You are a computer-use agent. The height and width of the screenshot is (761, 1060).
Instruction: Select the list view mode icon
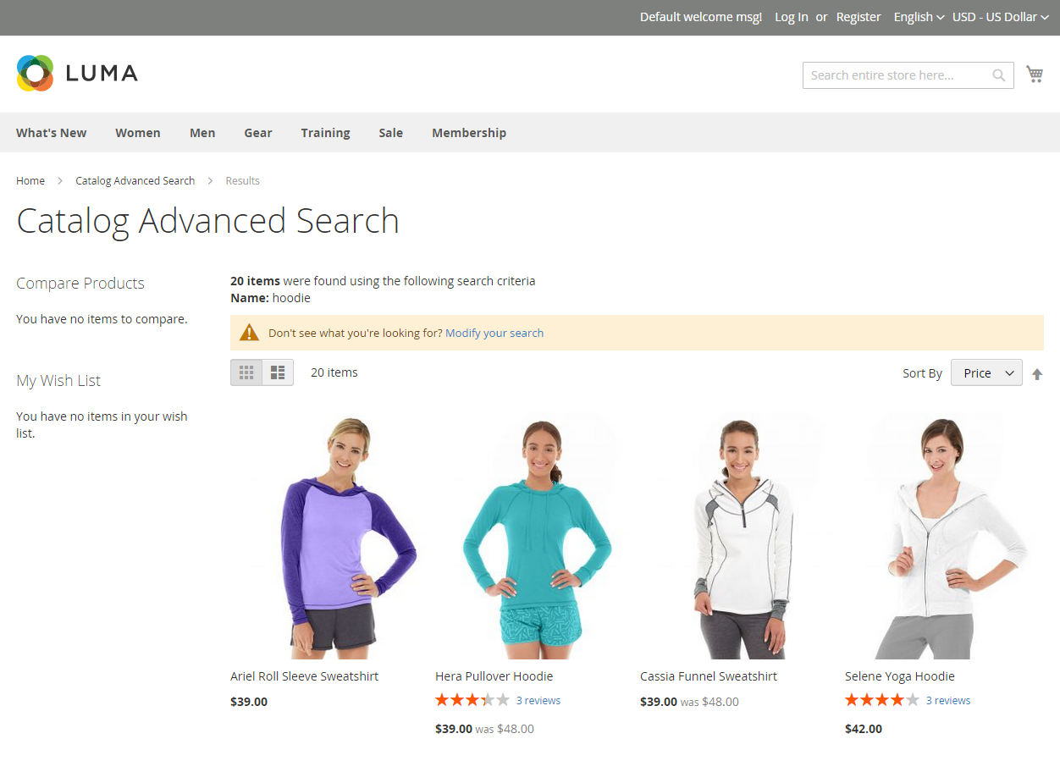click(277, 372)
